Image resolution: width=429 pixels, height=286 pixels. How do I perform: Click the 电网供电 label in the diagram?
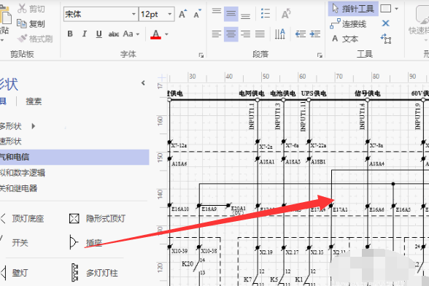click(x=252, y=93)
